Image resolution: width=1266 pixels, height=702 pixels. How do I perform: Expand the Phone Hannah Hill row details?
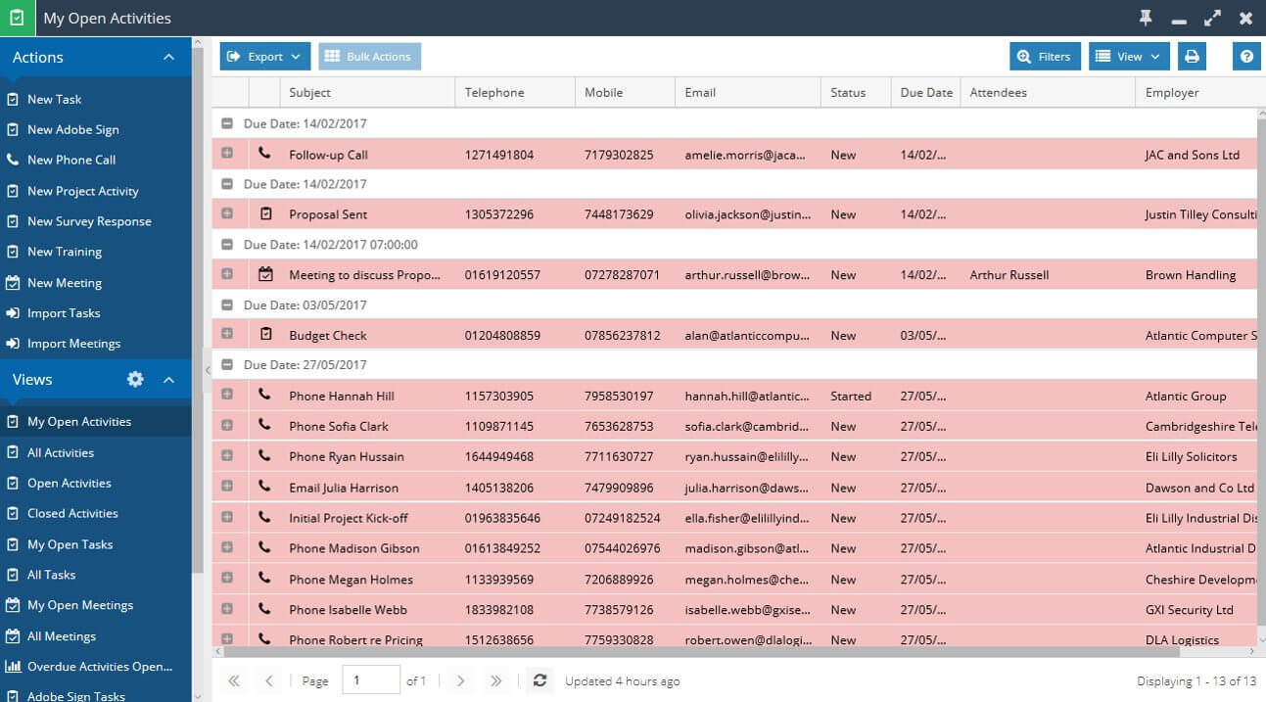[x=227, y=395]
